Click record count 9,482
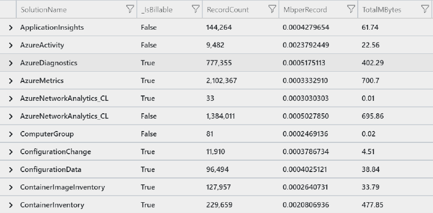 tap(215, 45)
